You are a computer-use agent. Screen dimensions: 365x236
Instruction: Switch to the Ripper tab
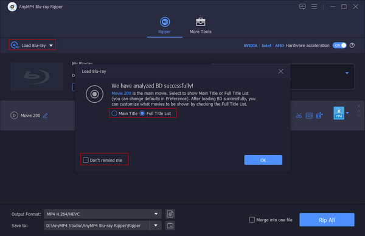[x=165, y=26]
